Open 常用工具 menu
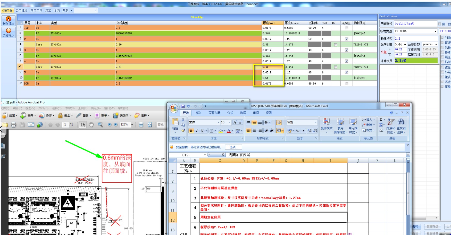 36,11
